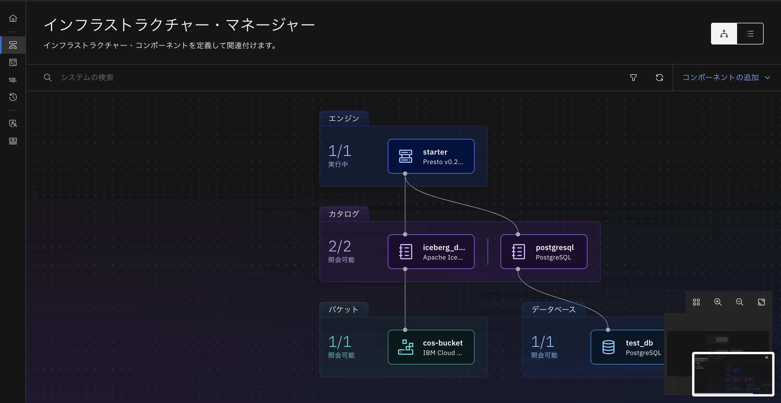Toggle the grid layout control on the canvas
Viewport: 781px width, 403px height.
tap(696, 302)
